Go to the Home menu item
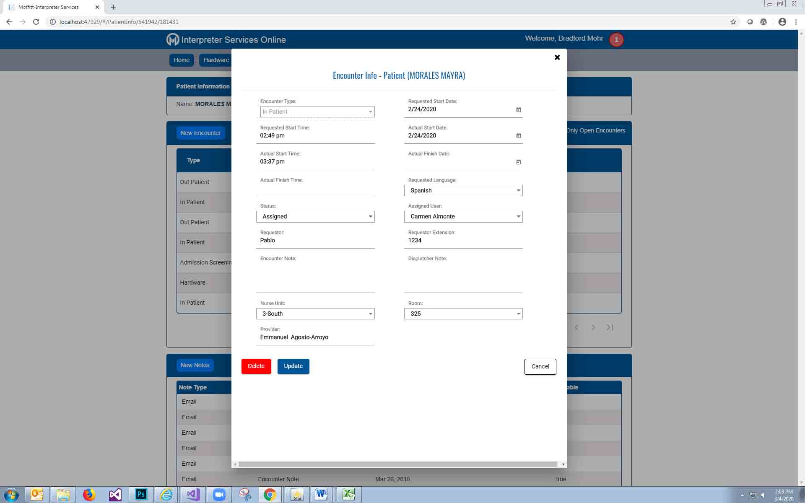Viewport: 805px width, 503px height. [182, 60]
